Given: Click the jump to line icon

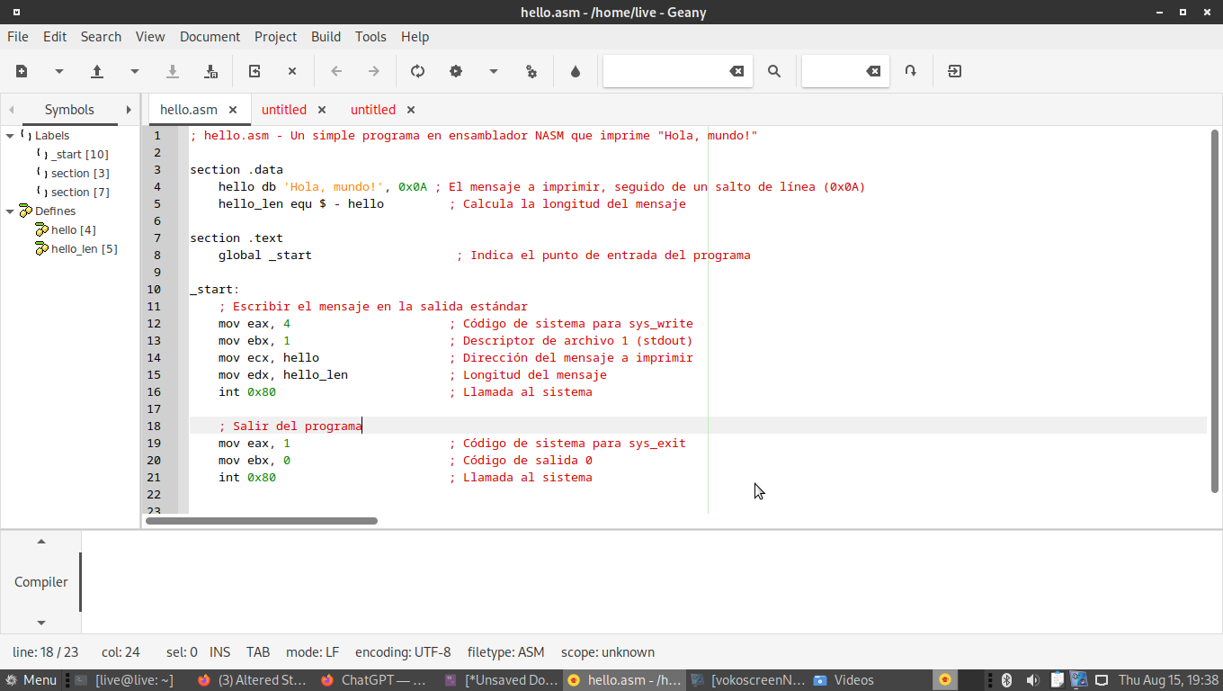Looking at the screenshot, I should (x=911, y=71).
